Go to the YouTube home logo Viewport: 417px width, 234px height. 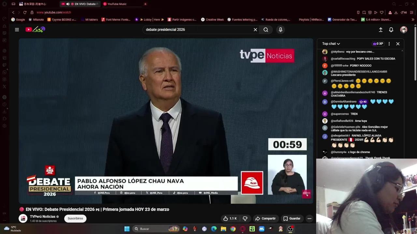click(35, 30)
